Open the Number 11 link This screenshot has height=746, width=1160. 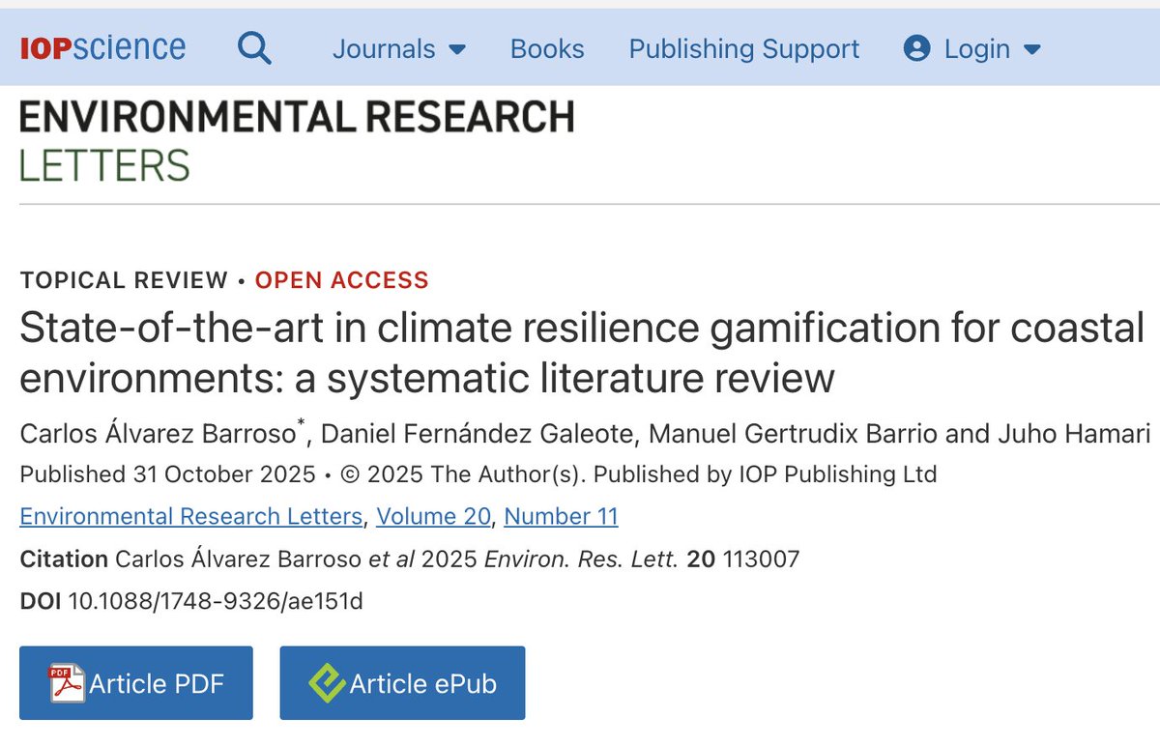coord(561,516)
